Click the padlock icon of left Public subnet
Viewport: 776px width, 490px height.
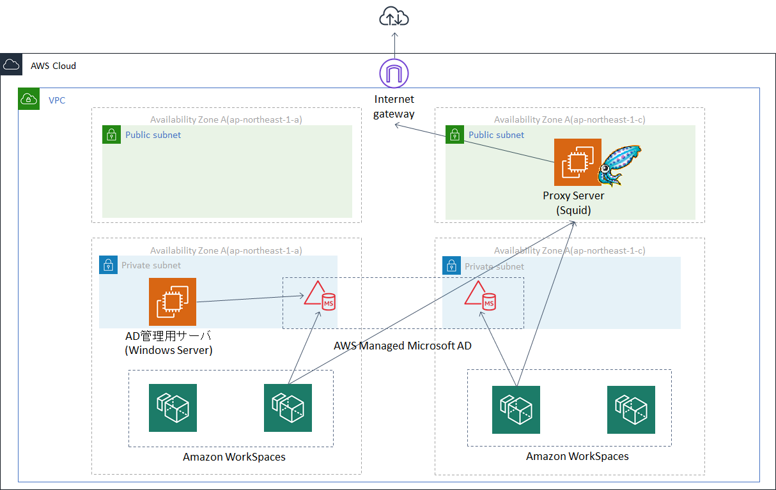111,135
